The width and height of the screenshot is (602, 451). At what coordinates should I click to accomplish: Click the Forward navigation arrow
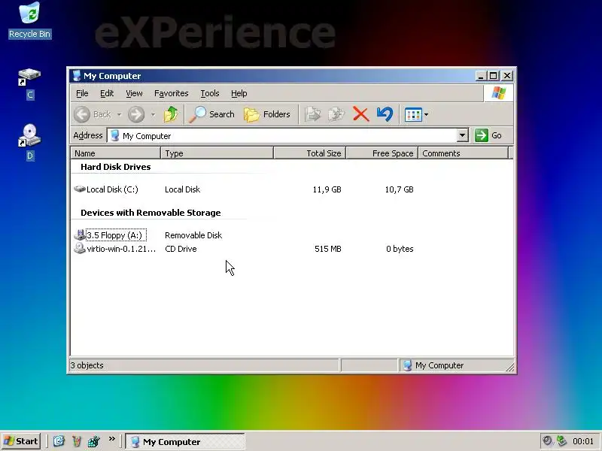[136, 114]
